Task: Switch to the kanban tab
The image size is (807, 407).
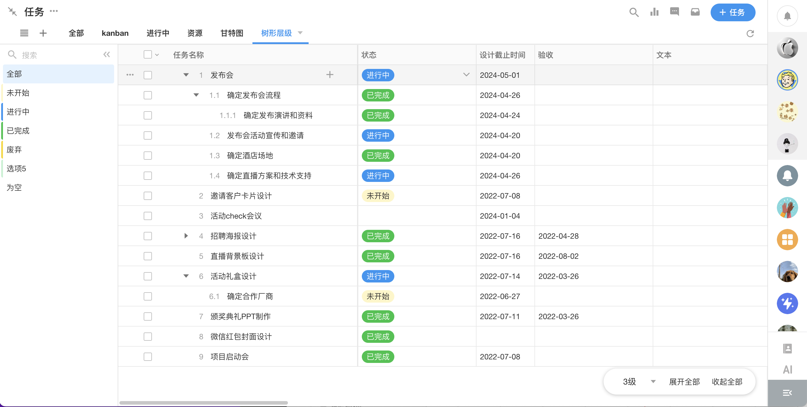Action: pos(115,33)
